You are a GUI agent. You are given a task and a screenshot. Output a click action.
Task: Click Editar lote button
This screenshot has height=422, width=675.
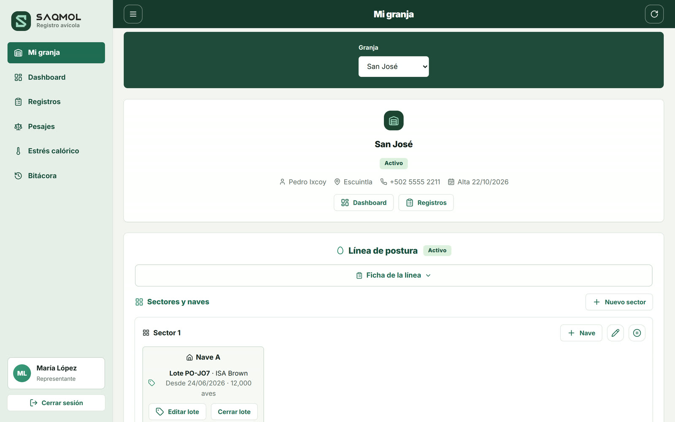pyautogui.click(x=177, y=412)
